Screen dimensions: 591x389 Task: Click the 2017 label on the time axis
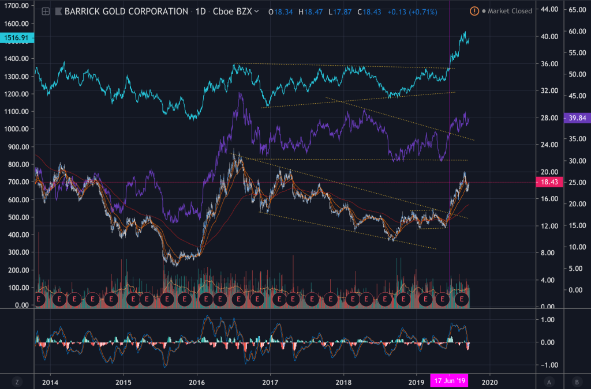point(270,382)
